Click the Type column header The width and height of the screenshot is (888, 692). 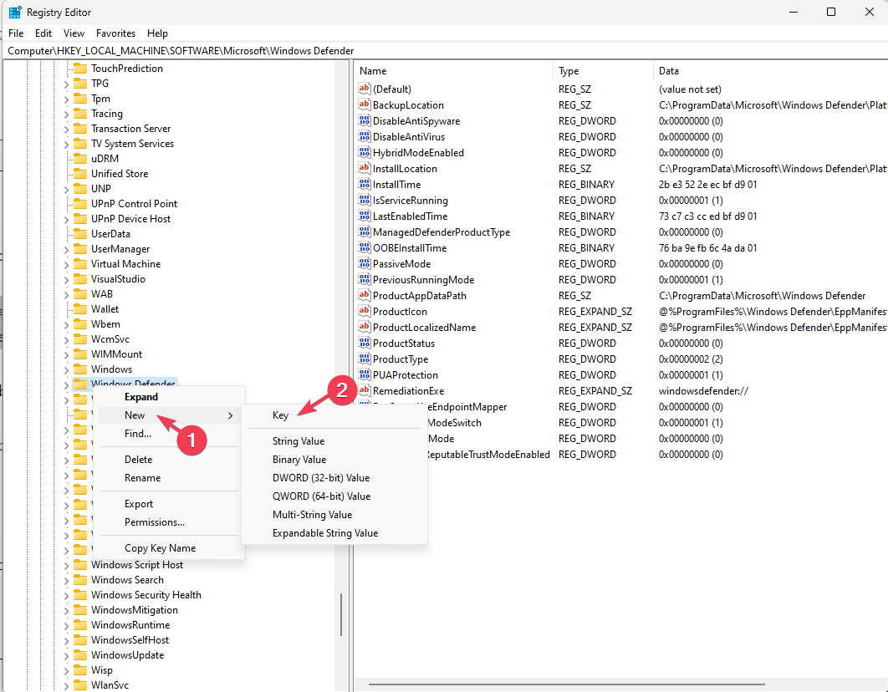coord(603,71)
